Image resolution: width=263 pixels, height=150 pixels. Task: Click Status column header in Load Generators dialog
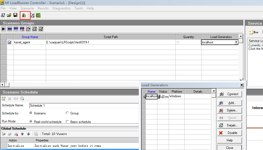(x=163, y=92)
